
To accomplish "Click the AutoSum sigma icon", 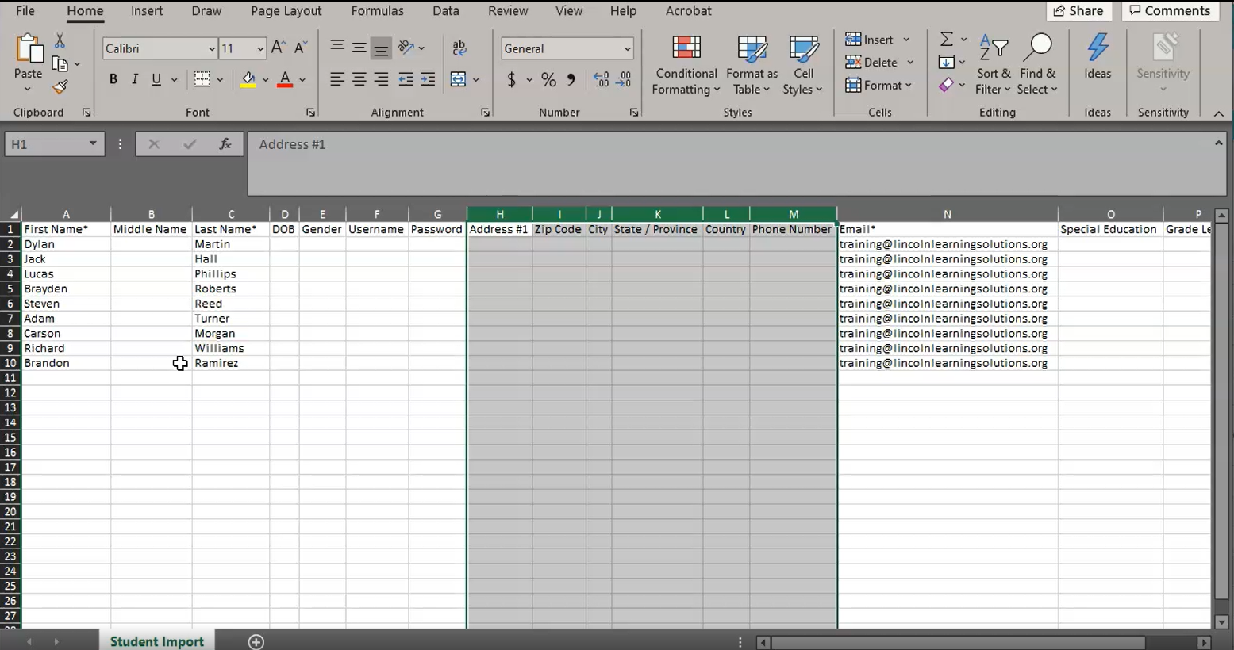I will pos(947,40).
